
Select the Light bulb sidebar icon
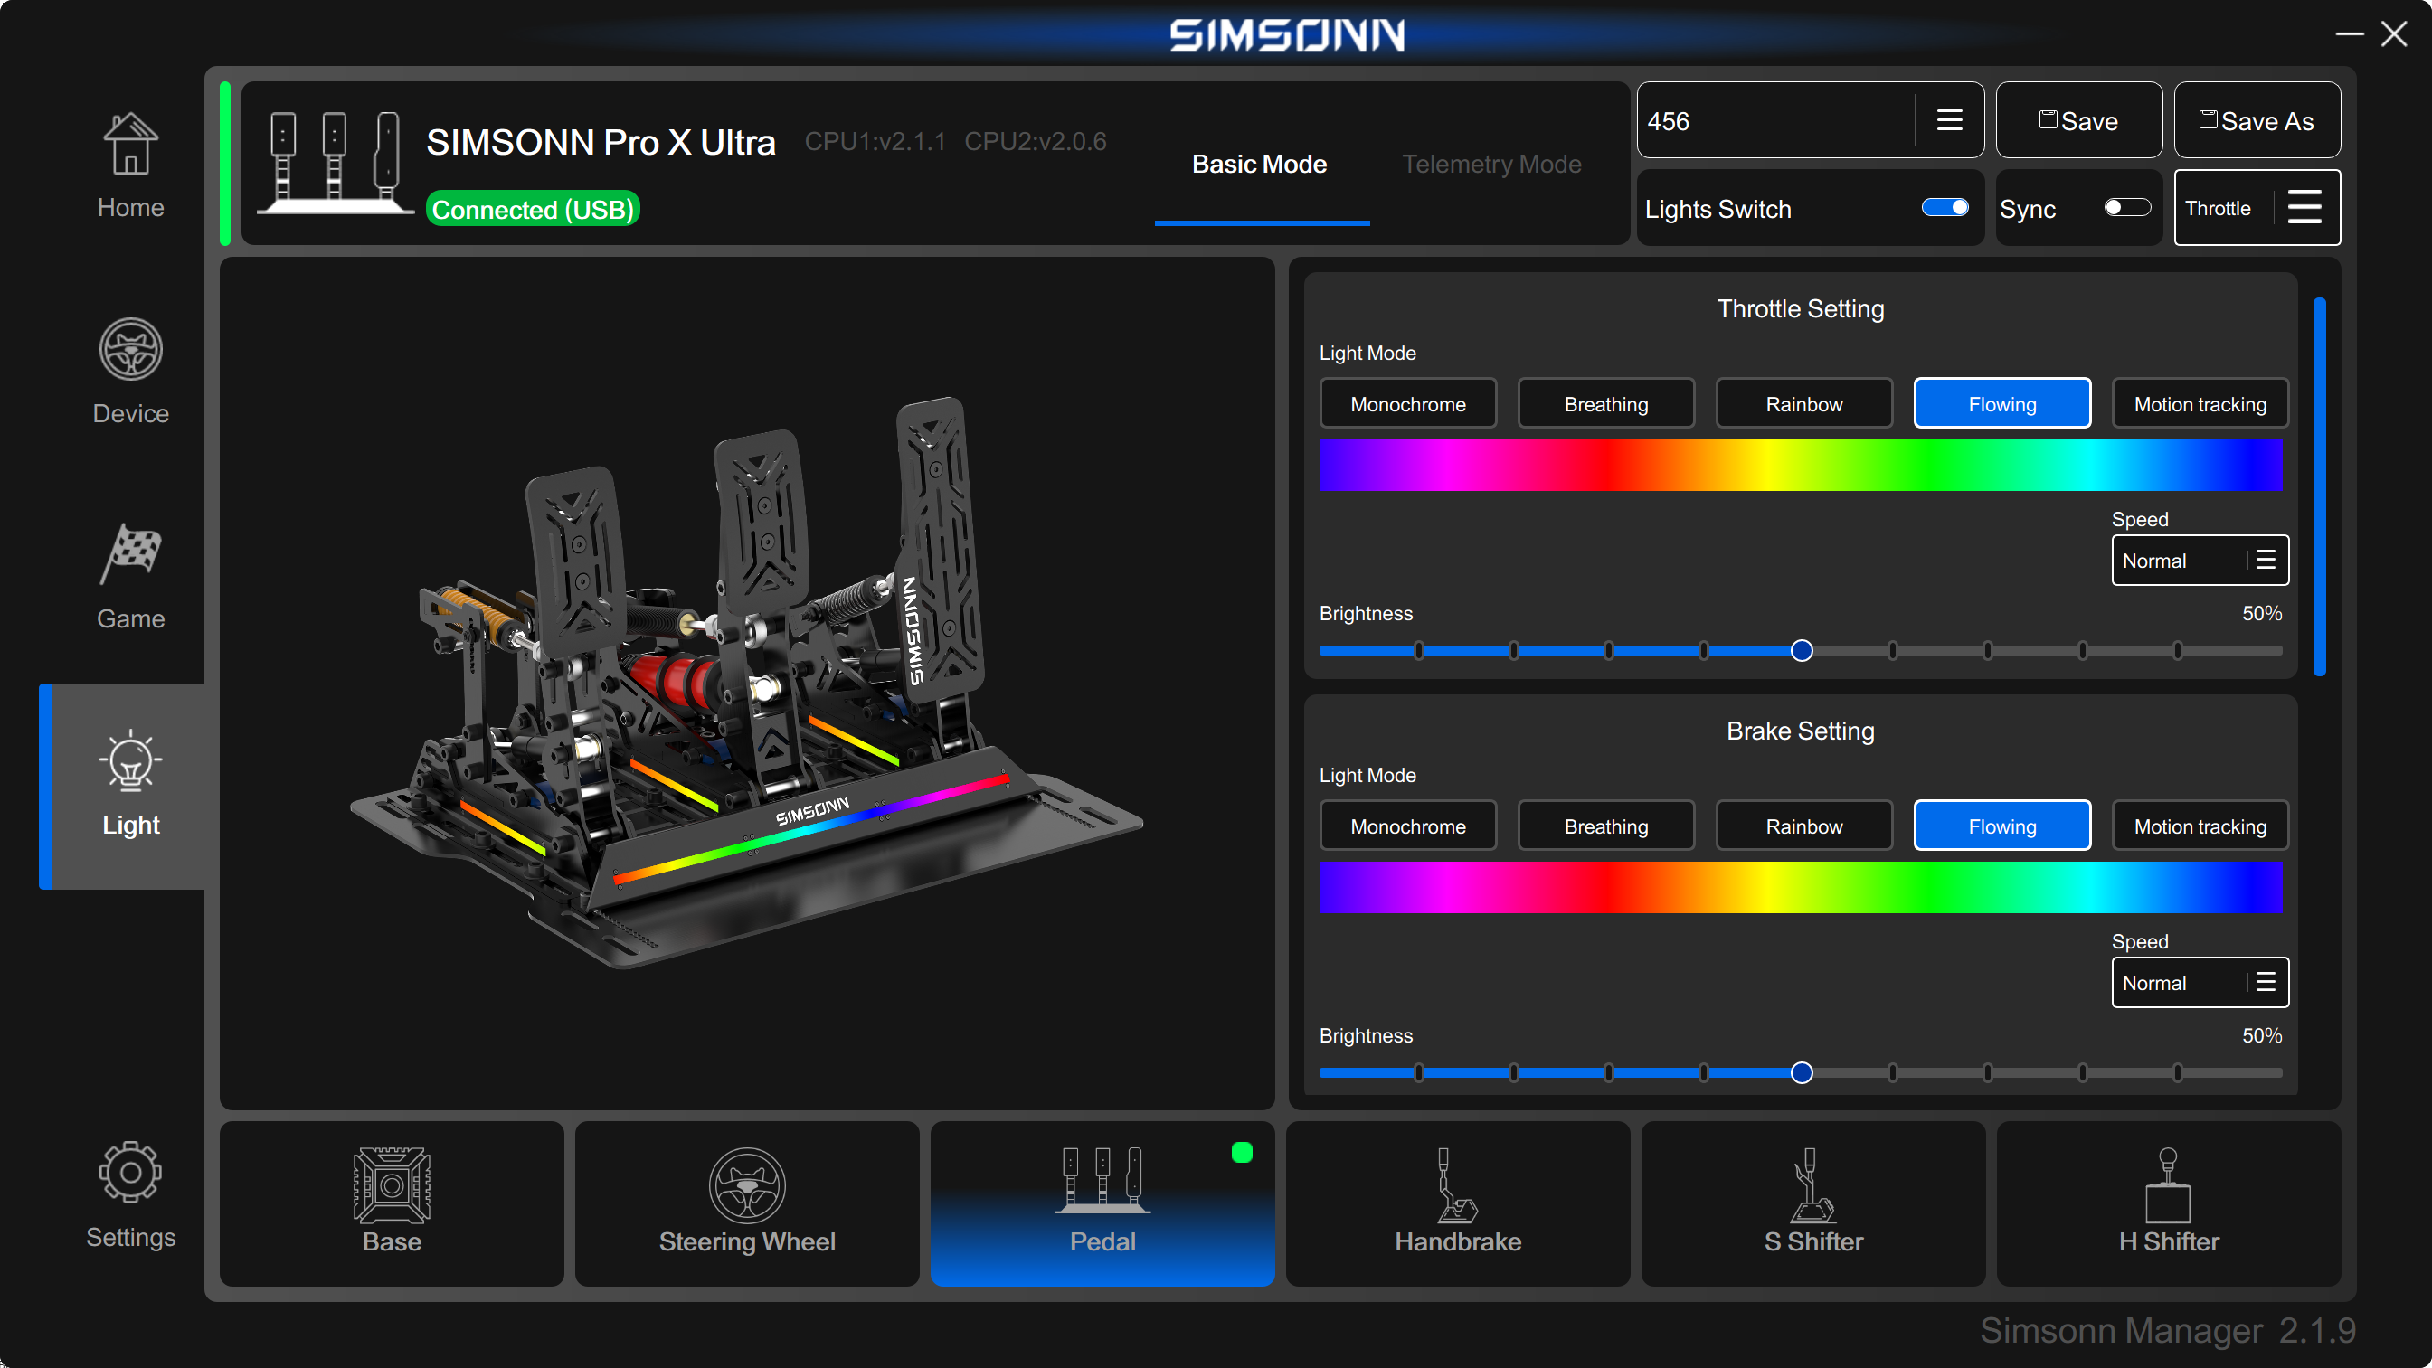tap(130, 760)
